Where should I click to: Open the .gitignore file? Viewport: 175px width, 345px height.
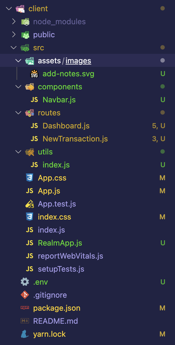pos(50,295)
